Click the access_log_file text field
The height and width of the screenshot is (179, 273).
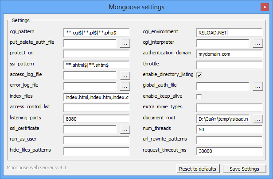[90, 76]
